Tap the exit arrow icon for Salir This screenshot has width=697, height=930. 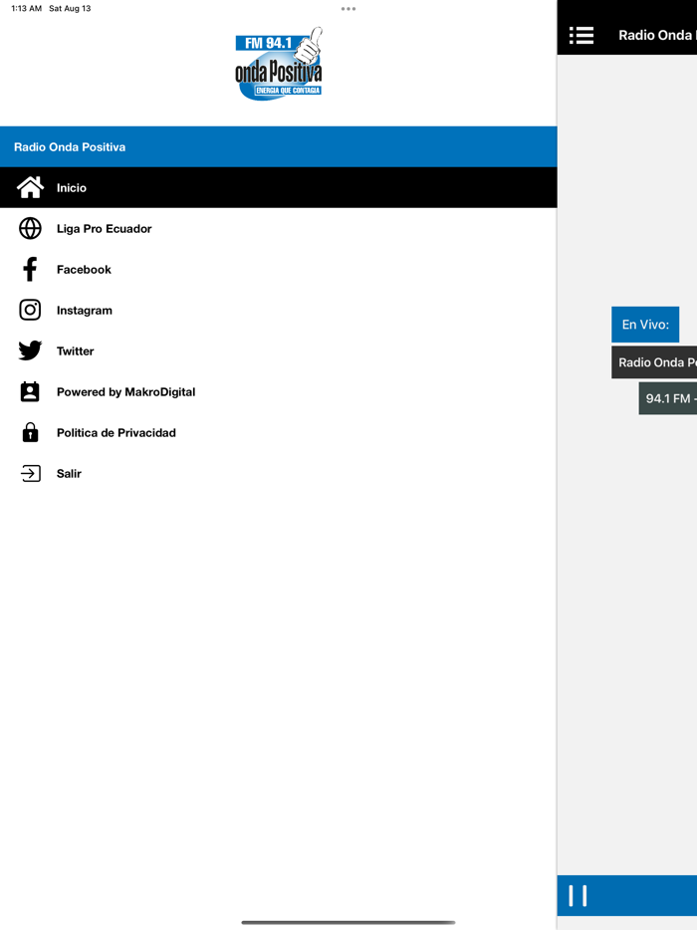(30, 473)
